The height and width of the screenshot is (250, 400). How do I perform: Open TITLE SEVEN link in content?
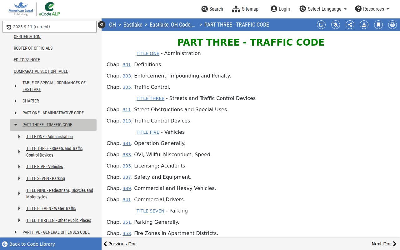(x=150, y=211)
